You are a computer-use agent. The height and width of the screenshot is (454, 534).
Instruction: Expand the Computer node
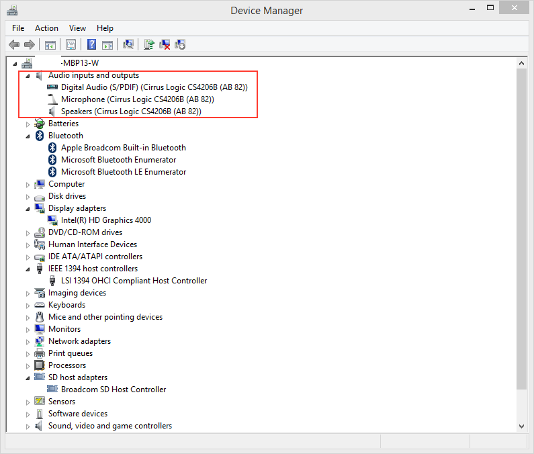click(x=28, y=185)
